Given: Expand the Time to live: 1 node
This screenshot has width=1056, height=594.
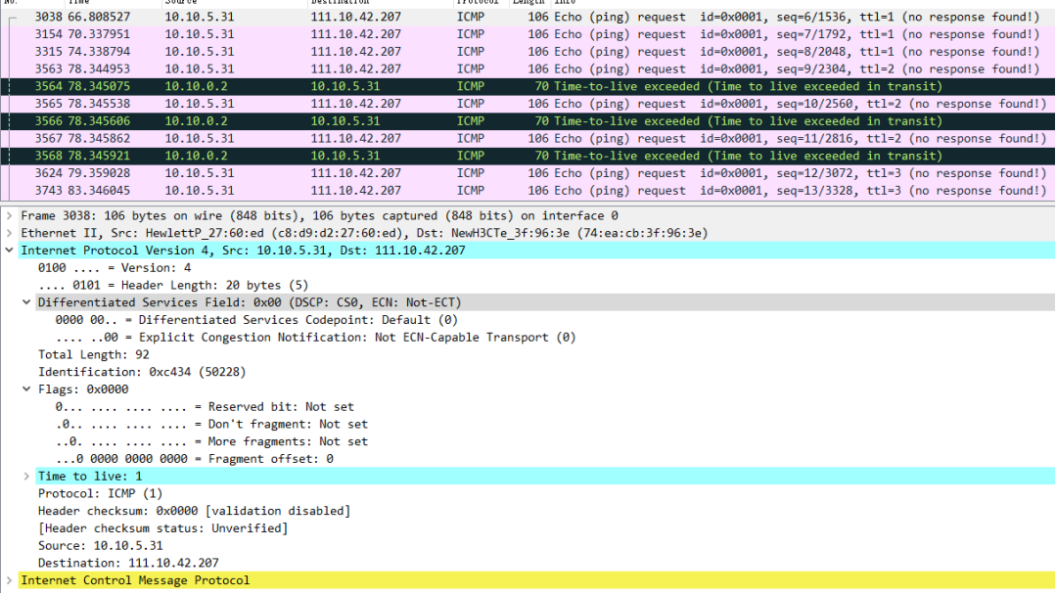Looking at the screenshot, I should click(26, 477).
